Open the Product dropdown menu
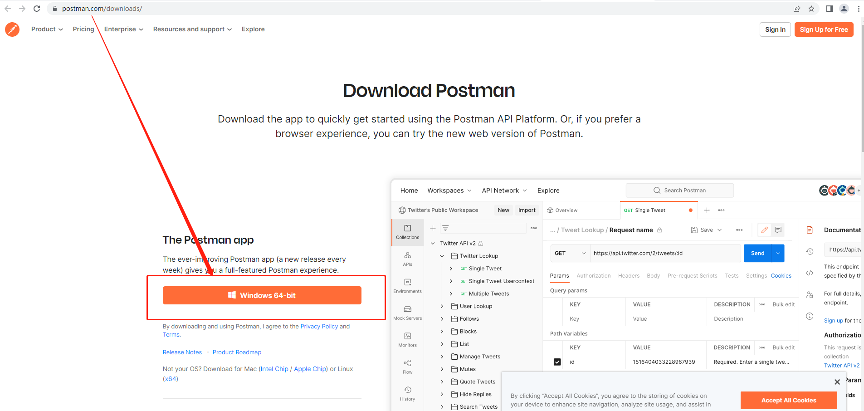This screenshot has height=411, width=864. tap(47, 29)
